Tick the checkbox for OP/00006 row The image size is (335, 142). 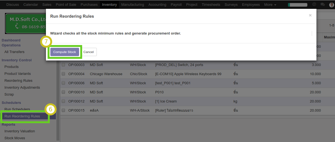click(63, 83)
